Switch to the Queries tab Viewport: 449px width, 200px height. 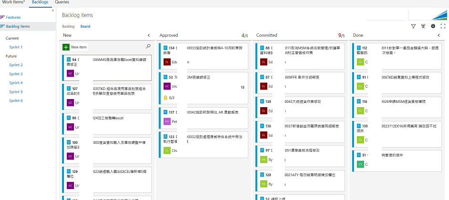[62, 2]
